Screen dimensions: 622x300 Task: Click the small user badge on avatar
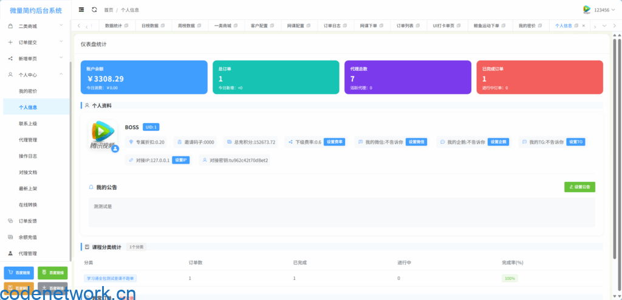115,148
